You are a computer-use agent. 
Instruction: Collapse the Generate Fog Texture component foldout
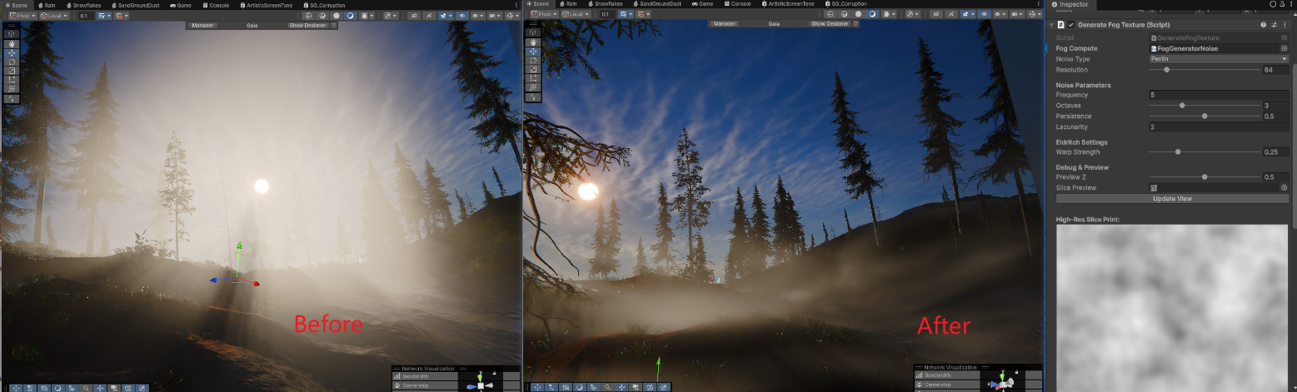(x=1051, y=25)
